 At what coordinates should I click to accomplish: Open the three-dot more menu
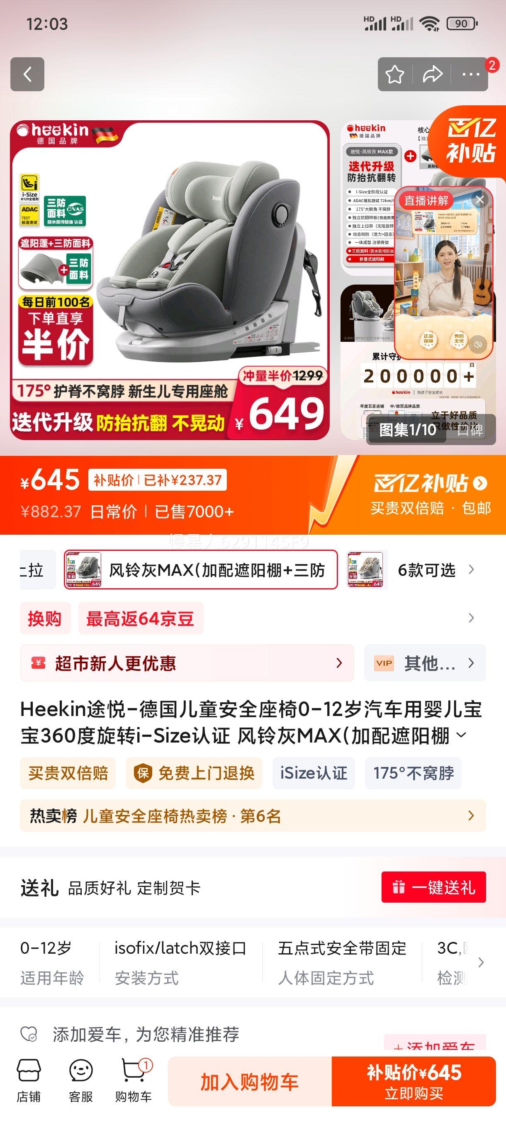pyautogui.click(x=471, y=75)
